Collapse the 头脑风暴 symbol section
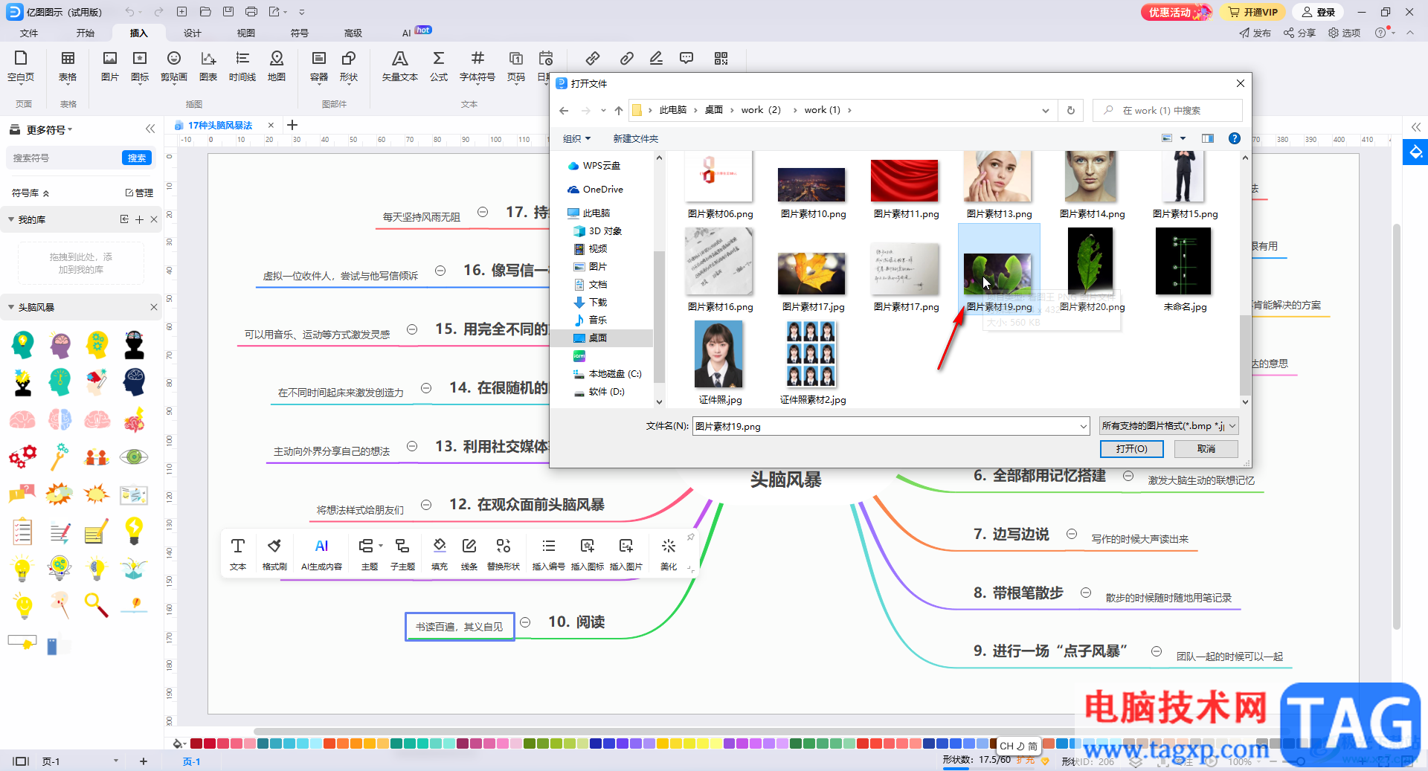 pyautogui.click(x=10, y=307)
